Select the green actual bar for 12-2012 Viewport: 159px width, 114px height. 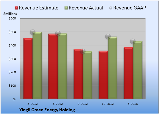pyautogui.click(x=113, y=68)
